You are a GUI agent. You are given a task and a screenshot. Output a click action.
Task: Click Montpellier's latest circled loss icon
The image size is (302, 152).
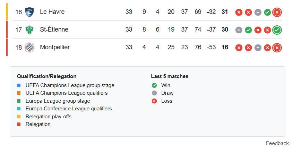click(x=277, y=48)
